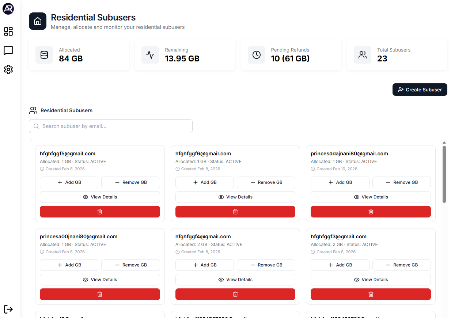Click the 13.95 GB remaining value
Image resolution: width=451 pixels, height=318 pixels.
click(x=182, y=58)
